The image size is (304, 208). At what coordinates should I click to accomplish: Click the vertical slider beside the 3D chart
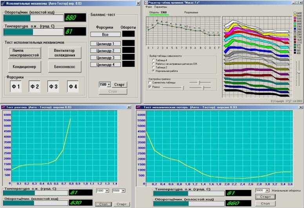[x=299, y=73]
